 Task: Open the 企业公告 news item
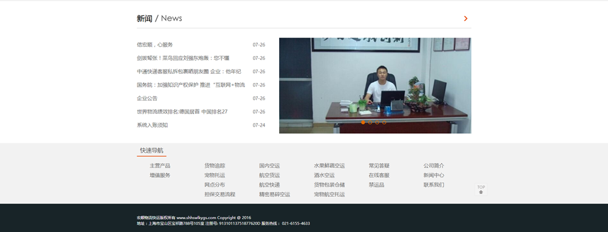tap(147, 99)
